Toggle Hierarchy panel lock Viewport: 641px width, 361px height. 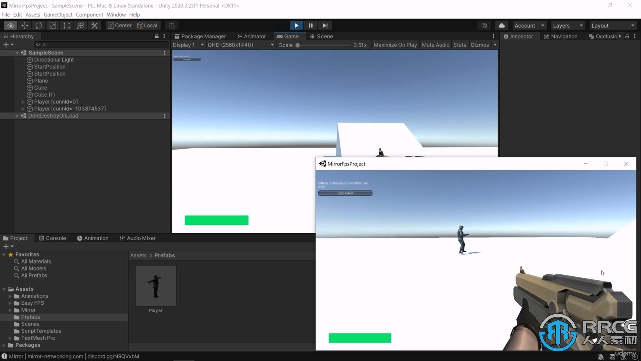point(157,36)
